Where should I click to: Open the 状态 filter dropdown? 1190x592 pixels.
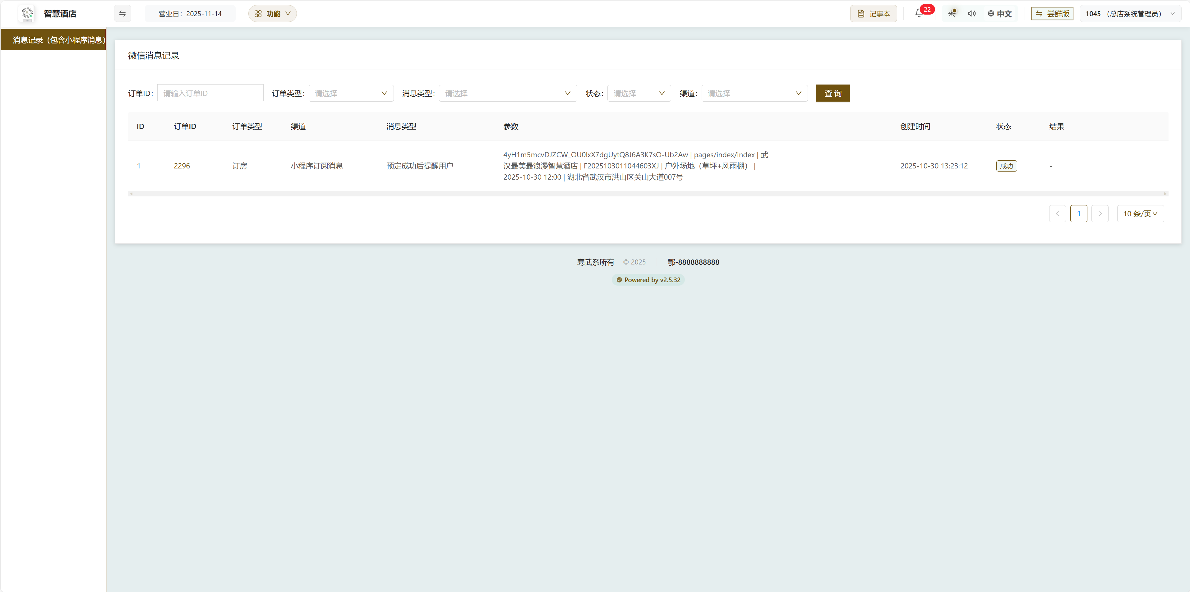(x=639, y=93)
